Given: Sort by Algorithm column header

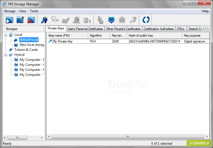Looking at the screenshot, I should coord(99,36).
